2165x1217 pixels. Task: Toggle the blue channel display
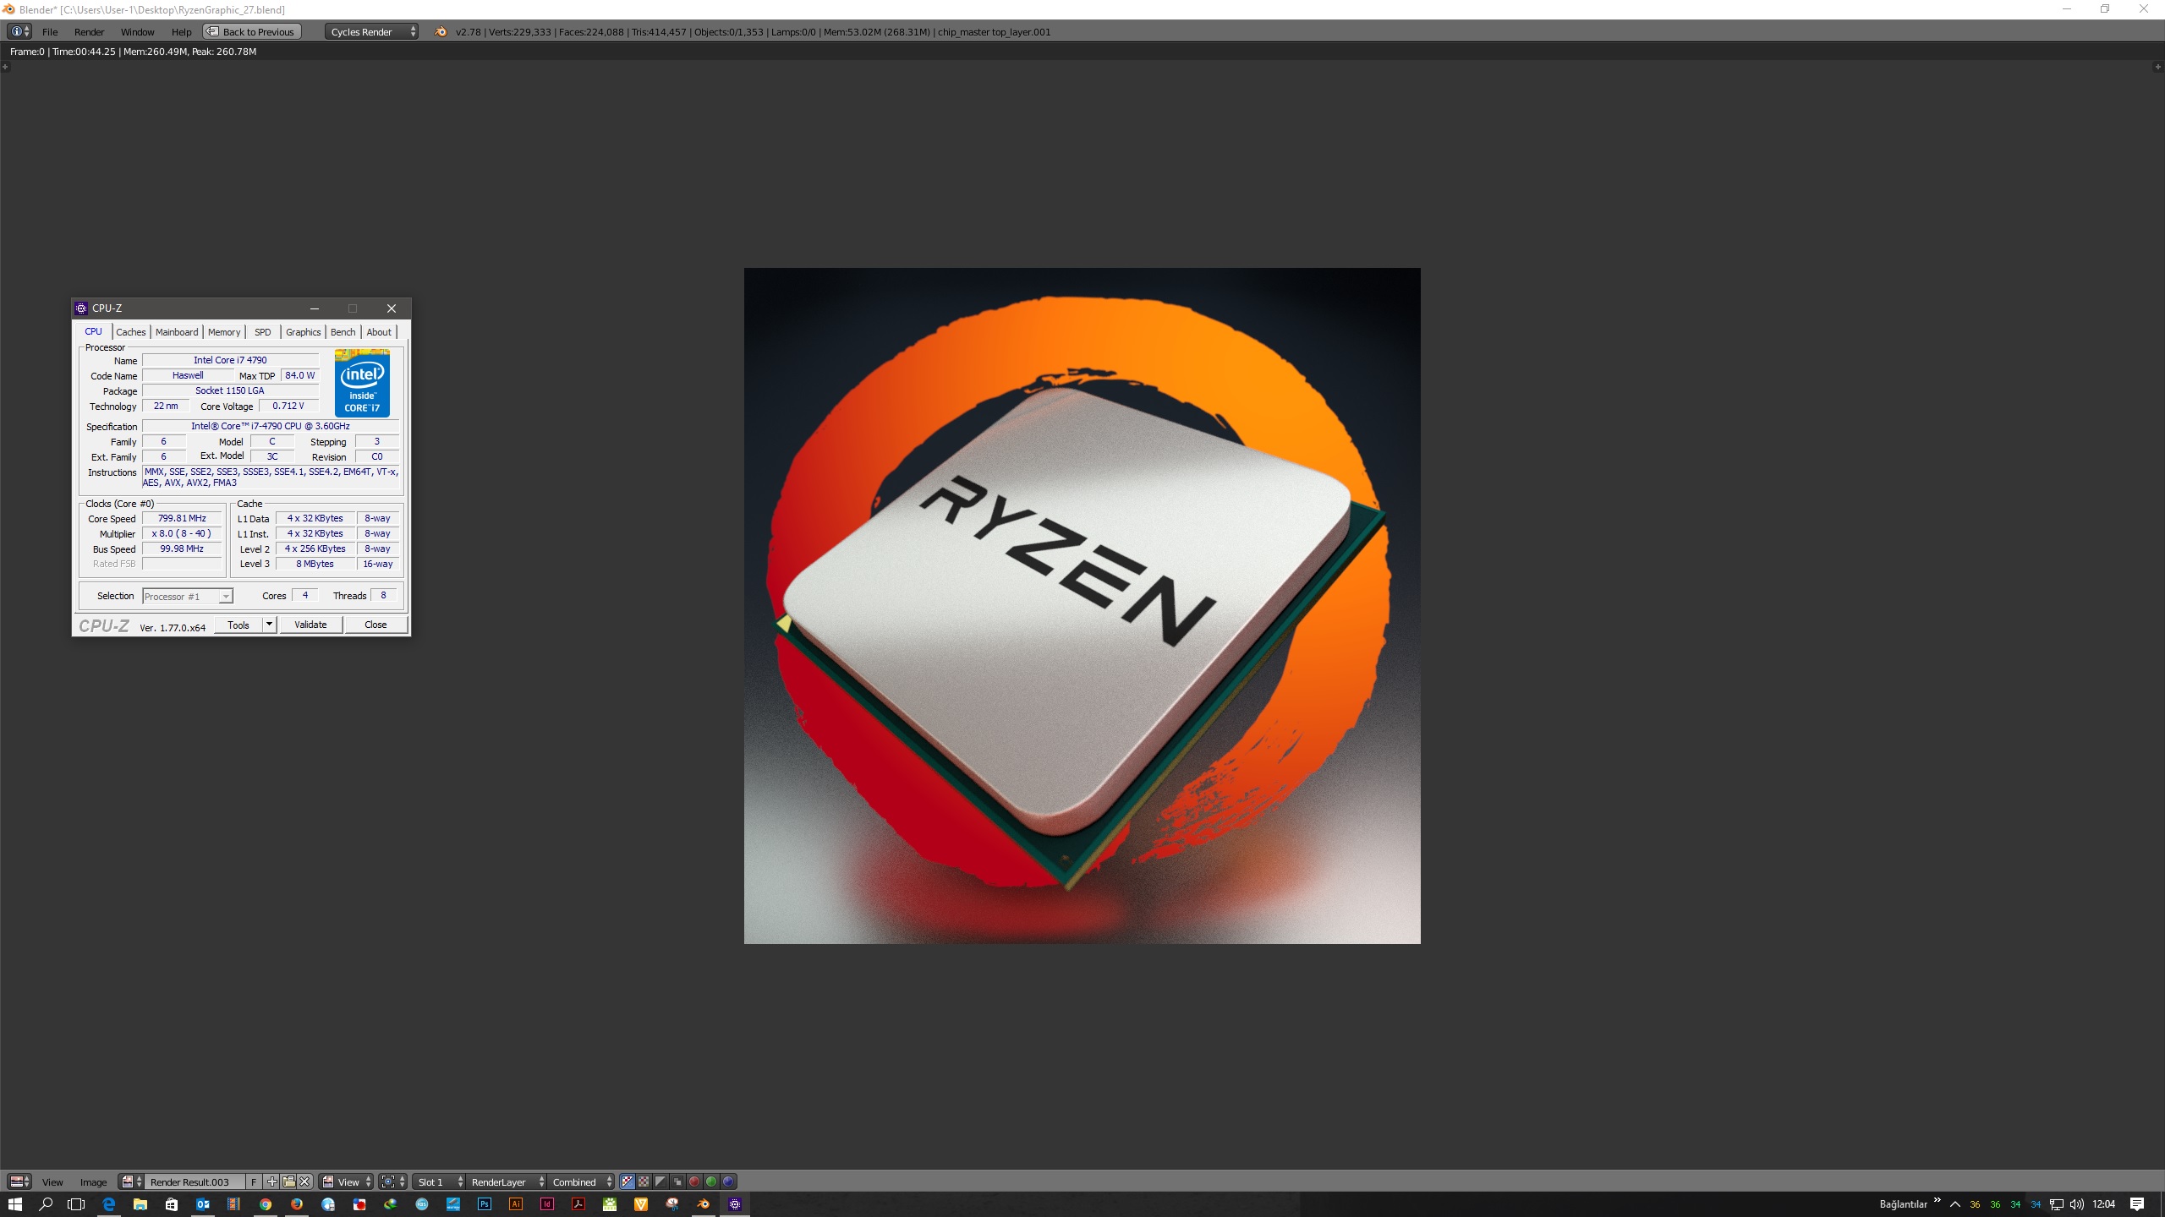click(x=728, y=1182)
